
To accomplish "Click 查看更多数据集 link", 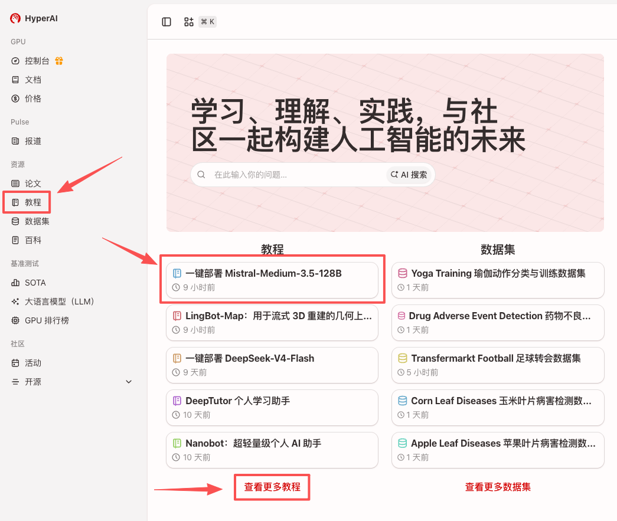I will pos(498,487).
